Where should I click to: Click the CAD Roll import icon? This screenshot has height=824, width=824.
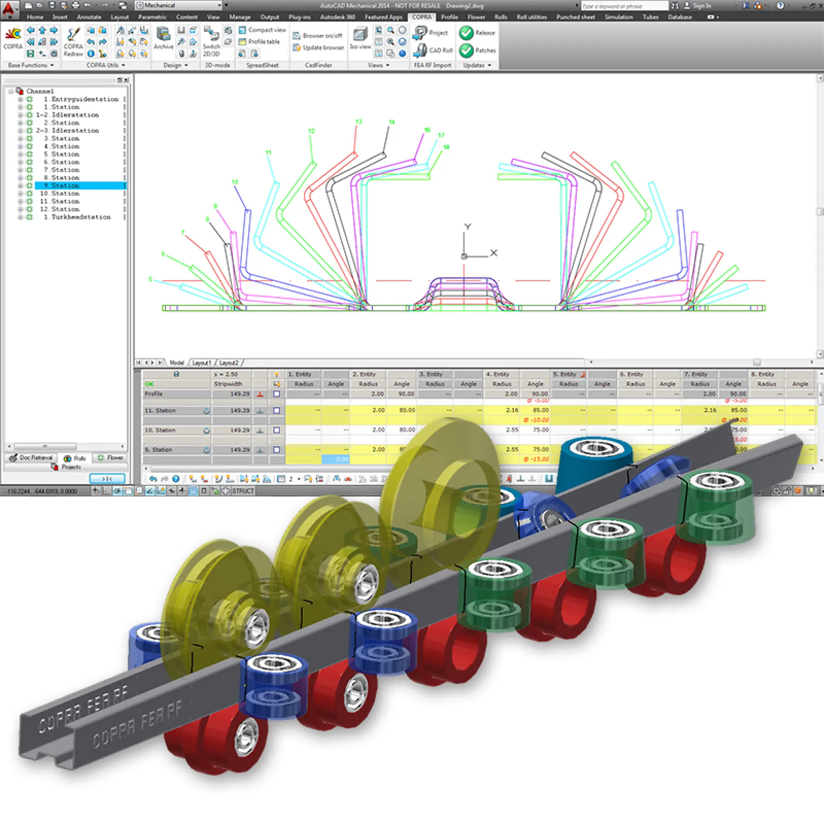[x=420, y=50]
